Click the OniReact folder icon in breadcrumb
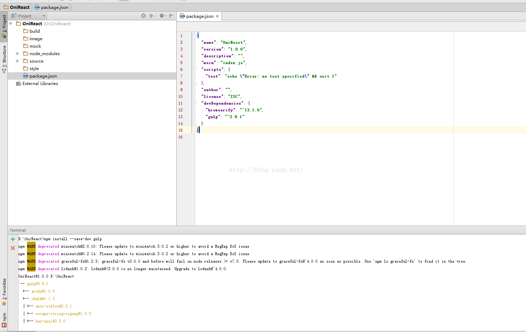This screenshot has width=526, height=332. coord(6,7)
